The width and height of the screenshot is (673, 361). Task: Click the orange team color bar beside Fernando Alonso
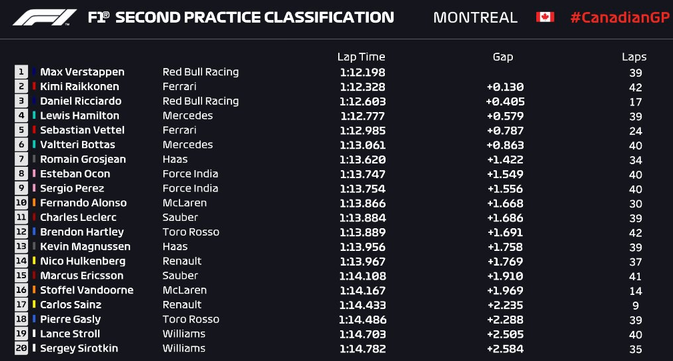34,203
